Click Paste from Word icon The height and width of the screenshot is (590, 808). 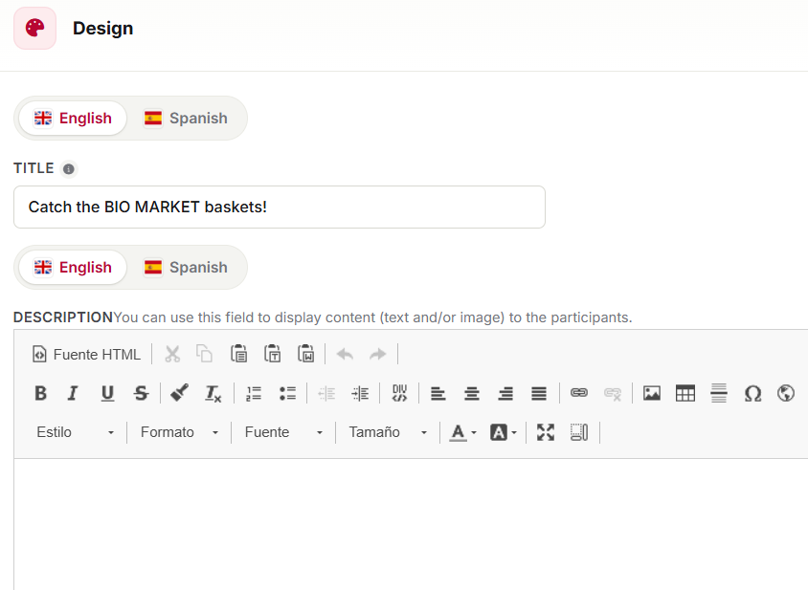306,355
